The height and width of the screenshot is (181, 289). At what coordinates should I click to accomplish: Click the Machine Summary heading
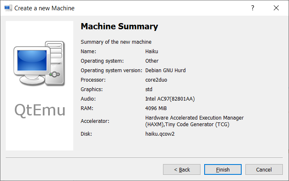click(119, 27)
